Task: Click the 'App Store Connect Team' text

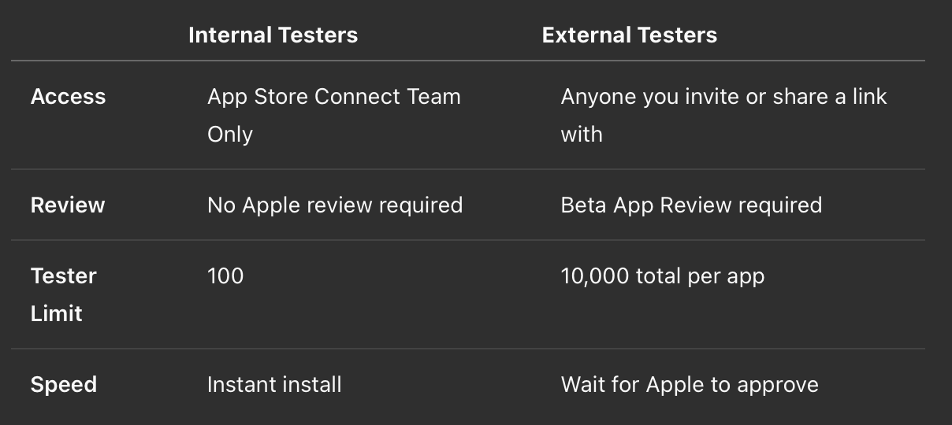Action: pyautogui.click(x=333, y=97)
